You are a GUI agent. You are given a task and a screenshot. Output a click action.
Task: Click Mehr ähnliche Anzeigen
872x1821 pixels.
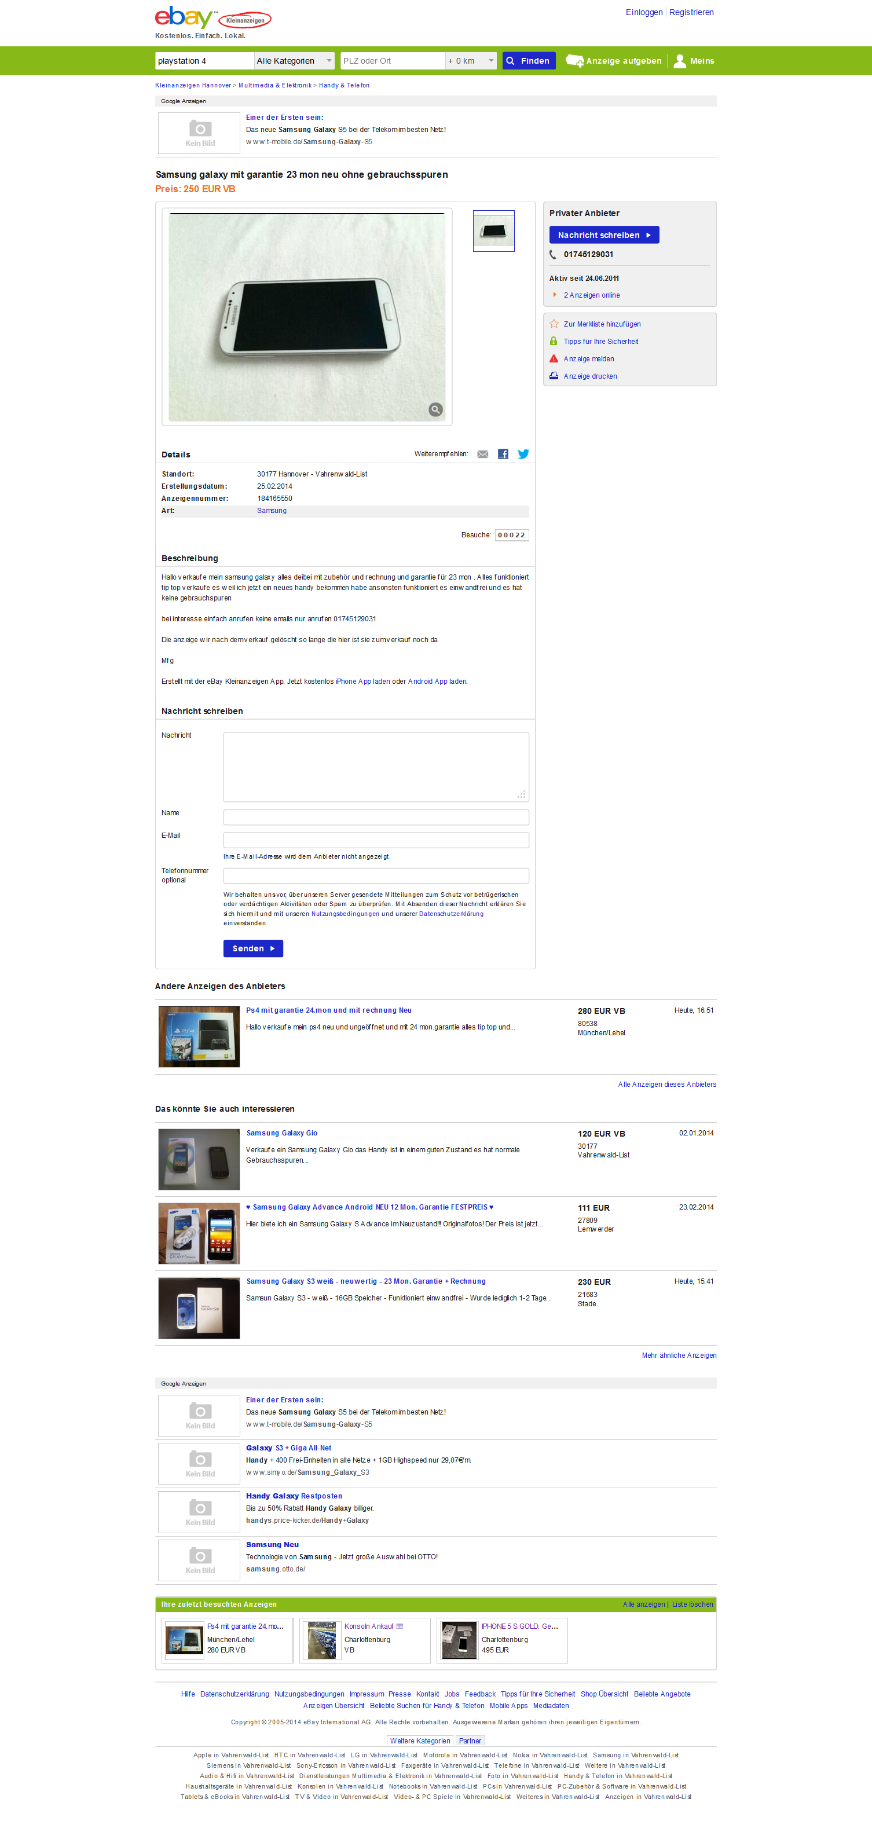(x=679, y=1356)
